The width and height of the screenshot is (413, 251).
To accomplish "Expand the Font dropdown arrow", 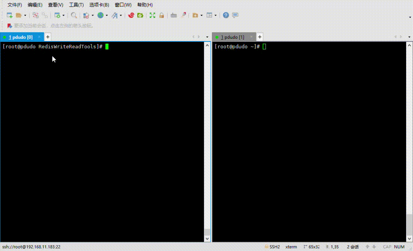I will pos(120,16).
